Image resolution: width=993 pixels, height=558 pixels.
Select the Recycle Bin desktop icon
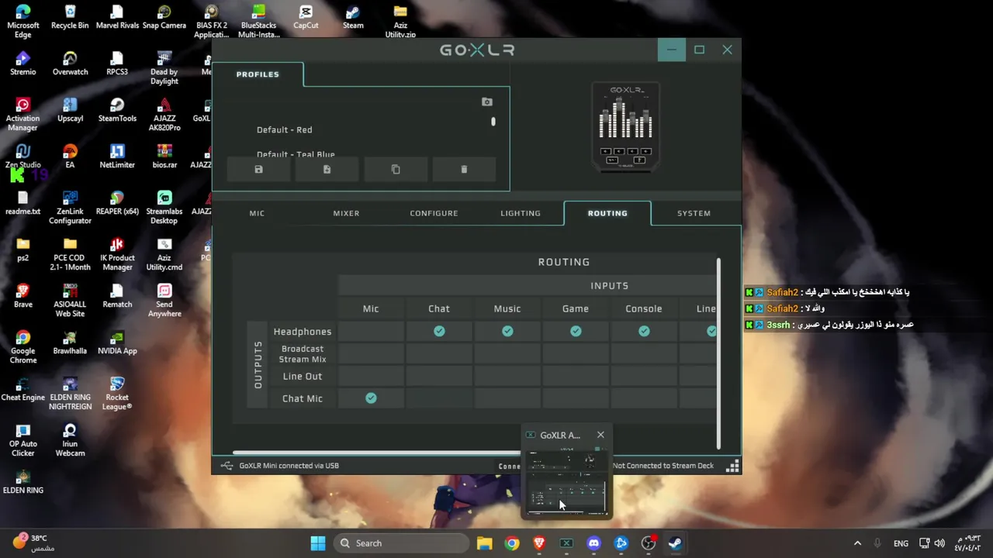[x=70, y=19]
